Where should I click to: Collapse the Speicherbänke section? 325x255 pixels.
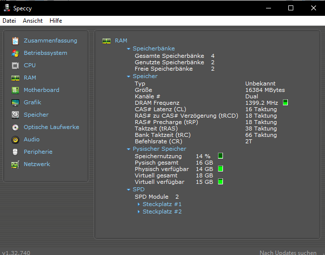[128, 49]
